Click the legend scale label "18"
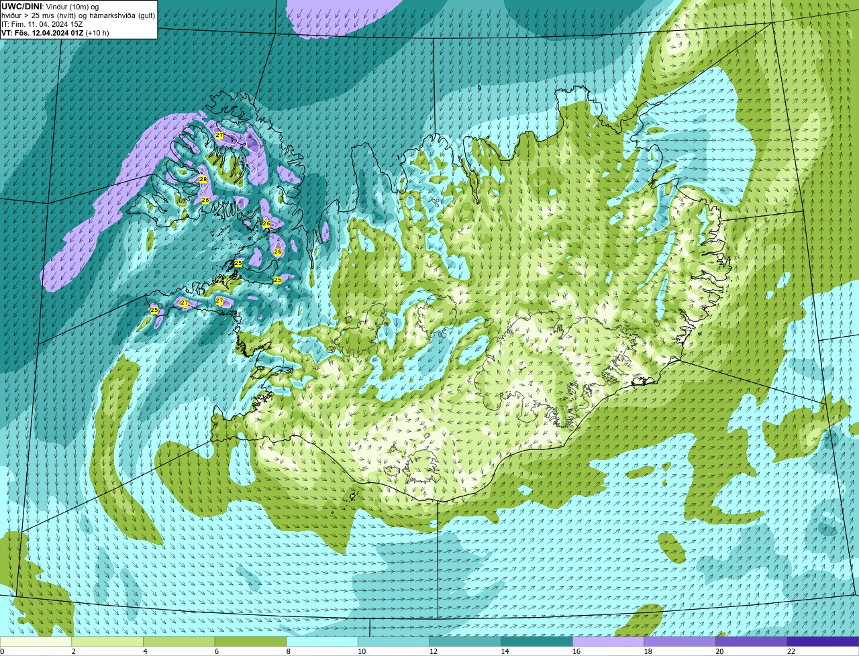The width and height of the screenshot is (859, 656). point(648,651)
